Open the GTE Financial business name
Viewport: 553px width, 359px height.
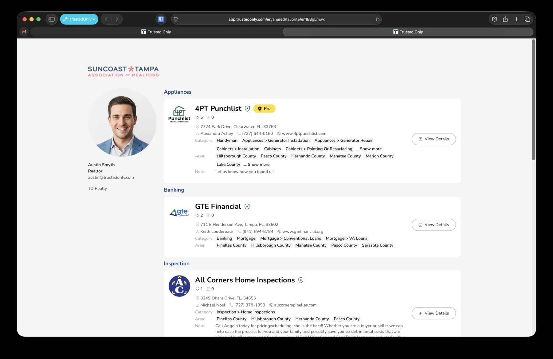tap(218, 206)
